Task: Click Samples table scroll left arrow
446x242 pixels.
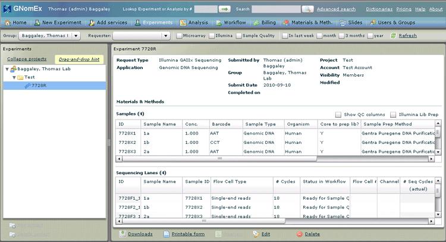Action: pyautogui.click(x=119, y=159)
